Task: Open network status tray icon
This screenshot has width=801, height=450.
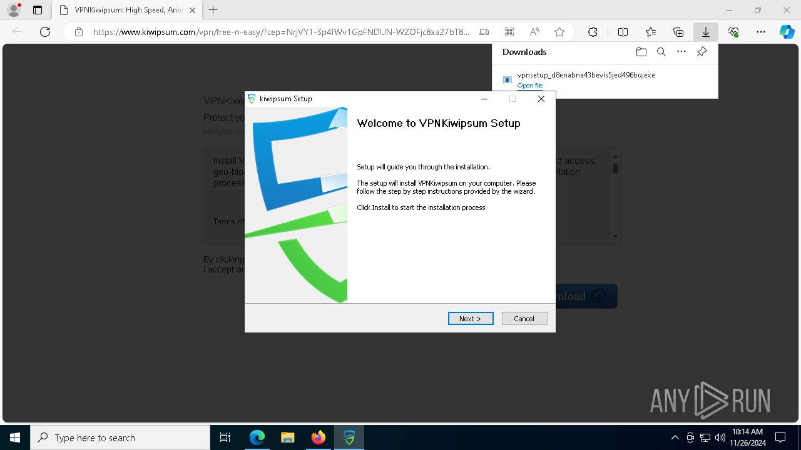Action: 705,437
